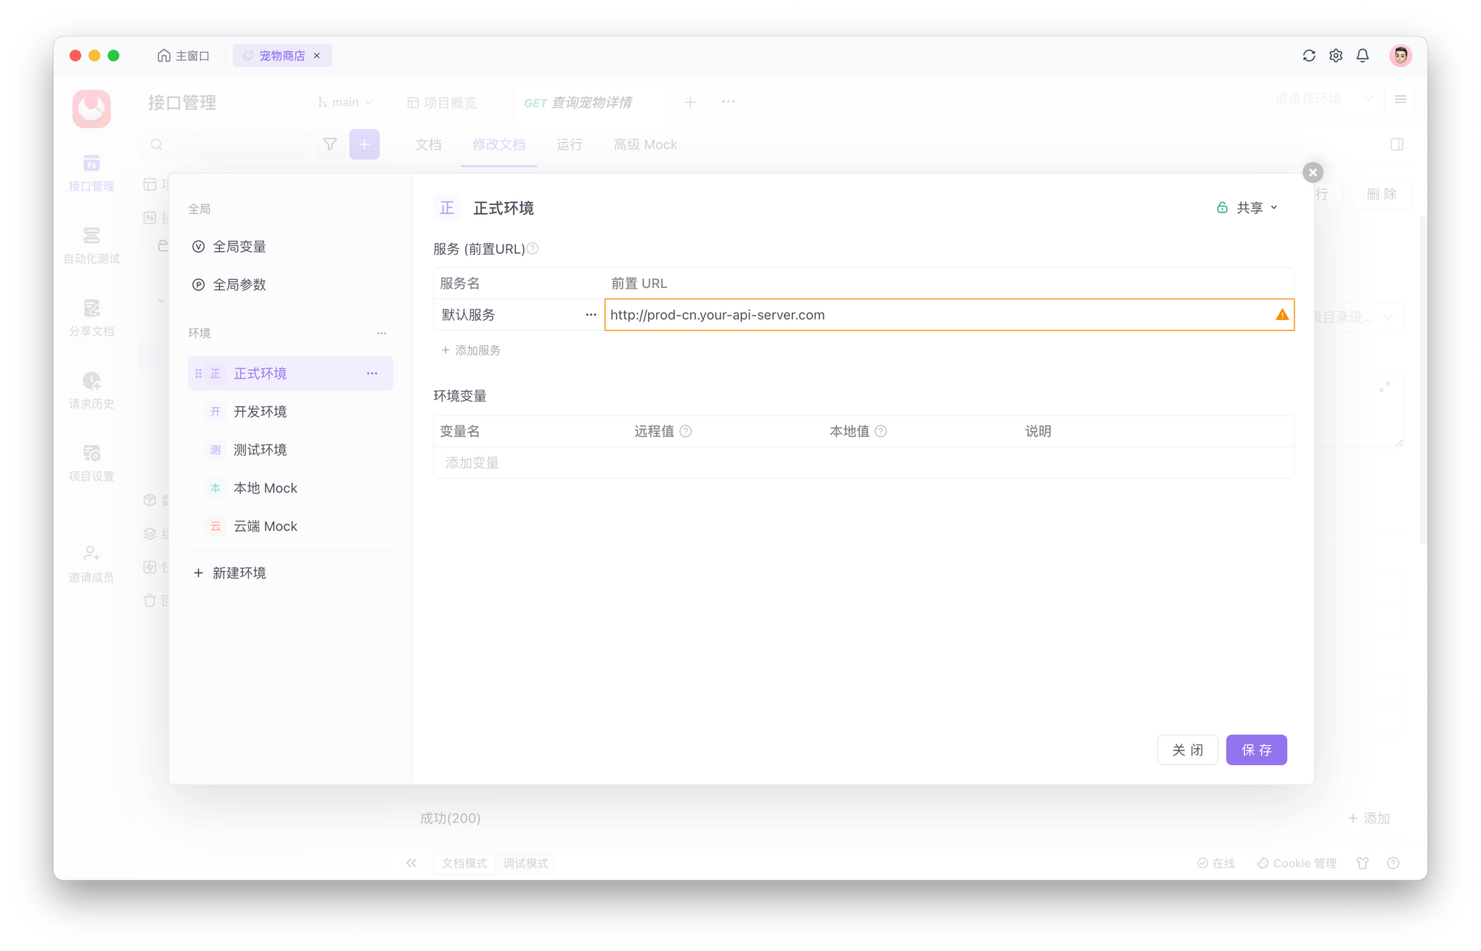Select 云端 Mock environment
The image size is (1481, 951).
290,527
